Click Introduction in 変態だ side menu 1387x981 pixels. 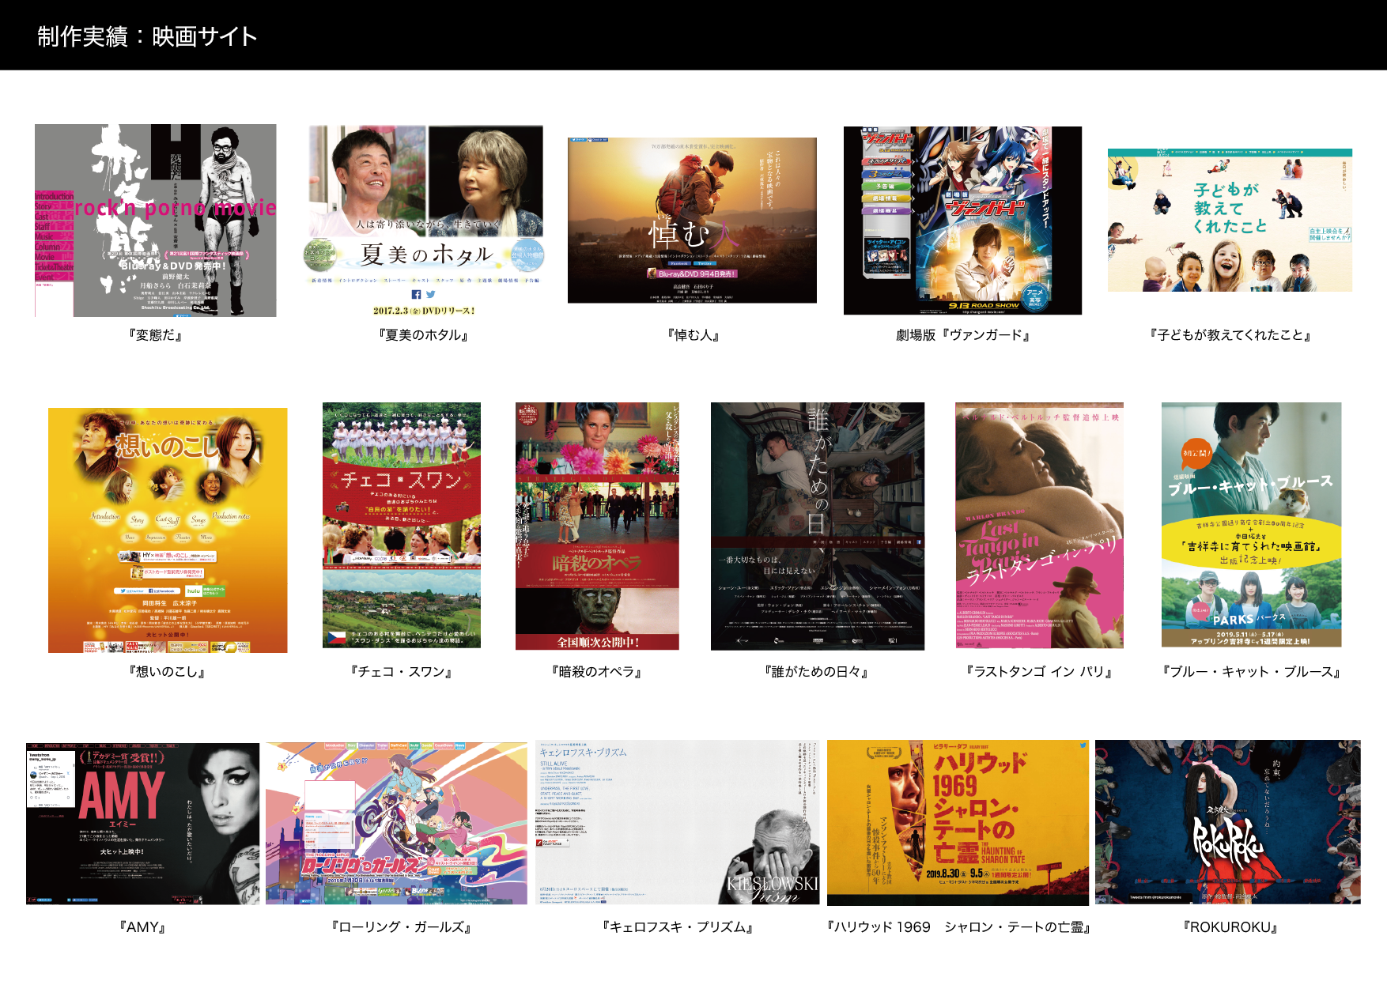point(54,196)
